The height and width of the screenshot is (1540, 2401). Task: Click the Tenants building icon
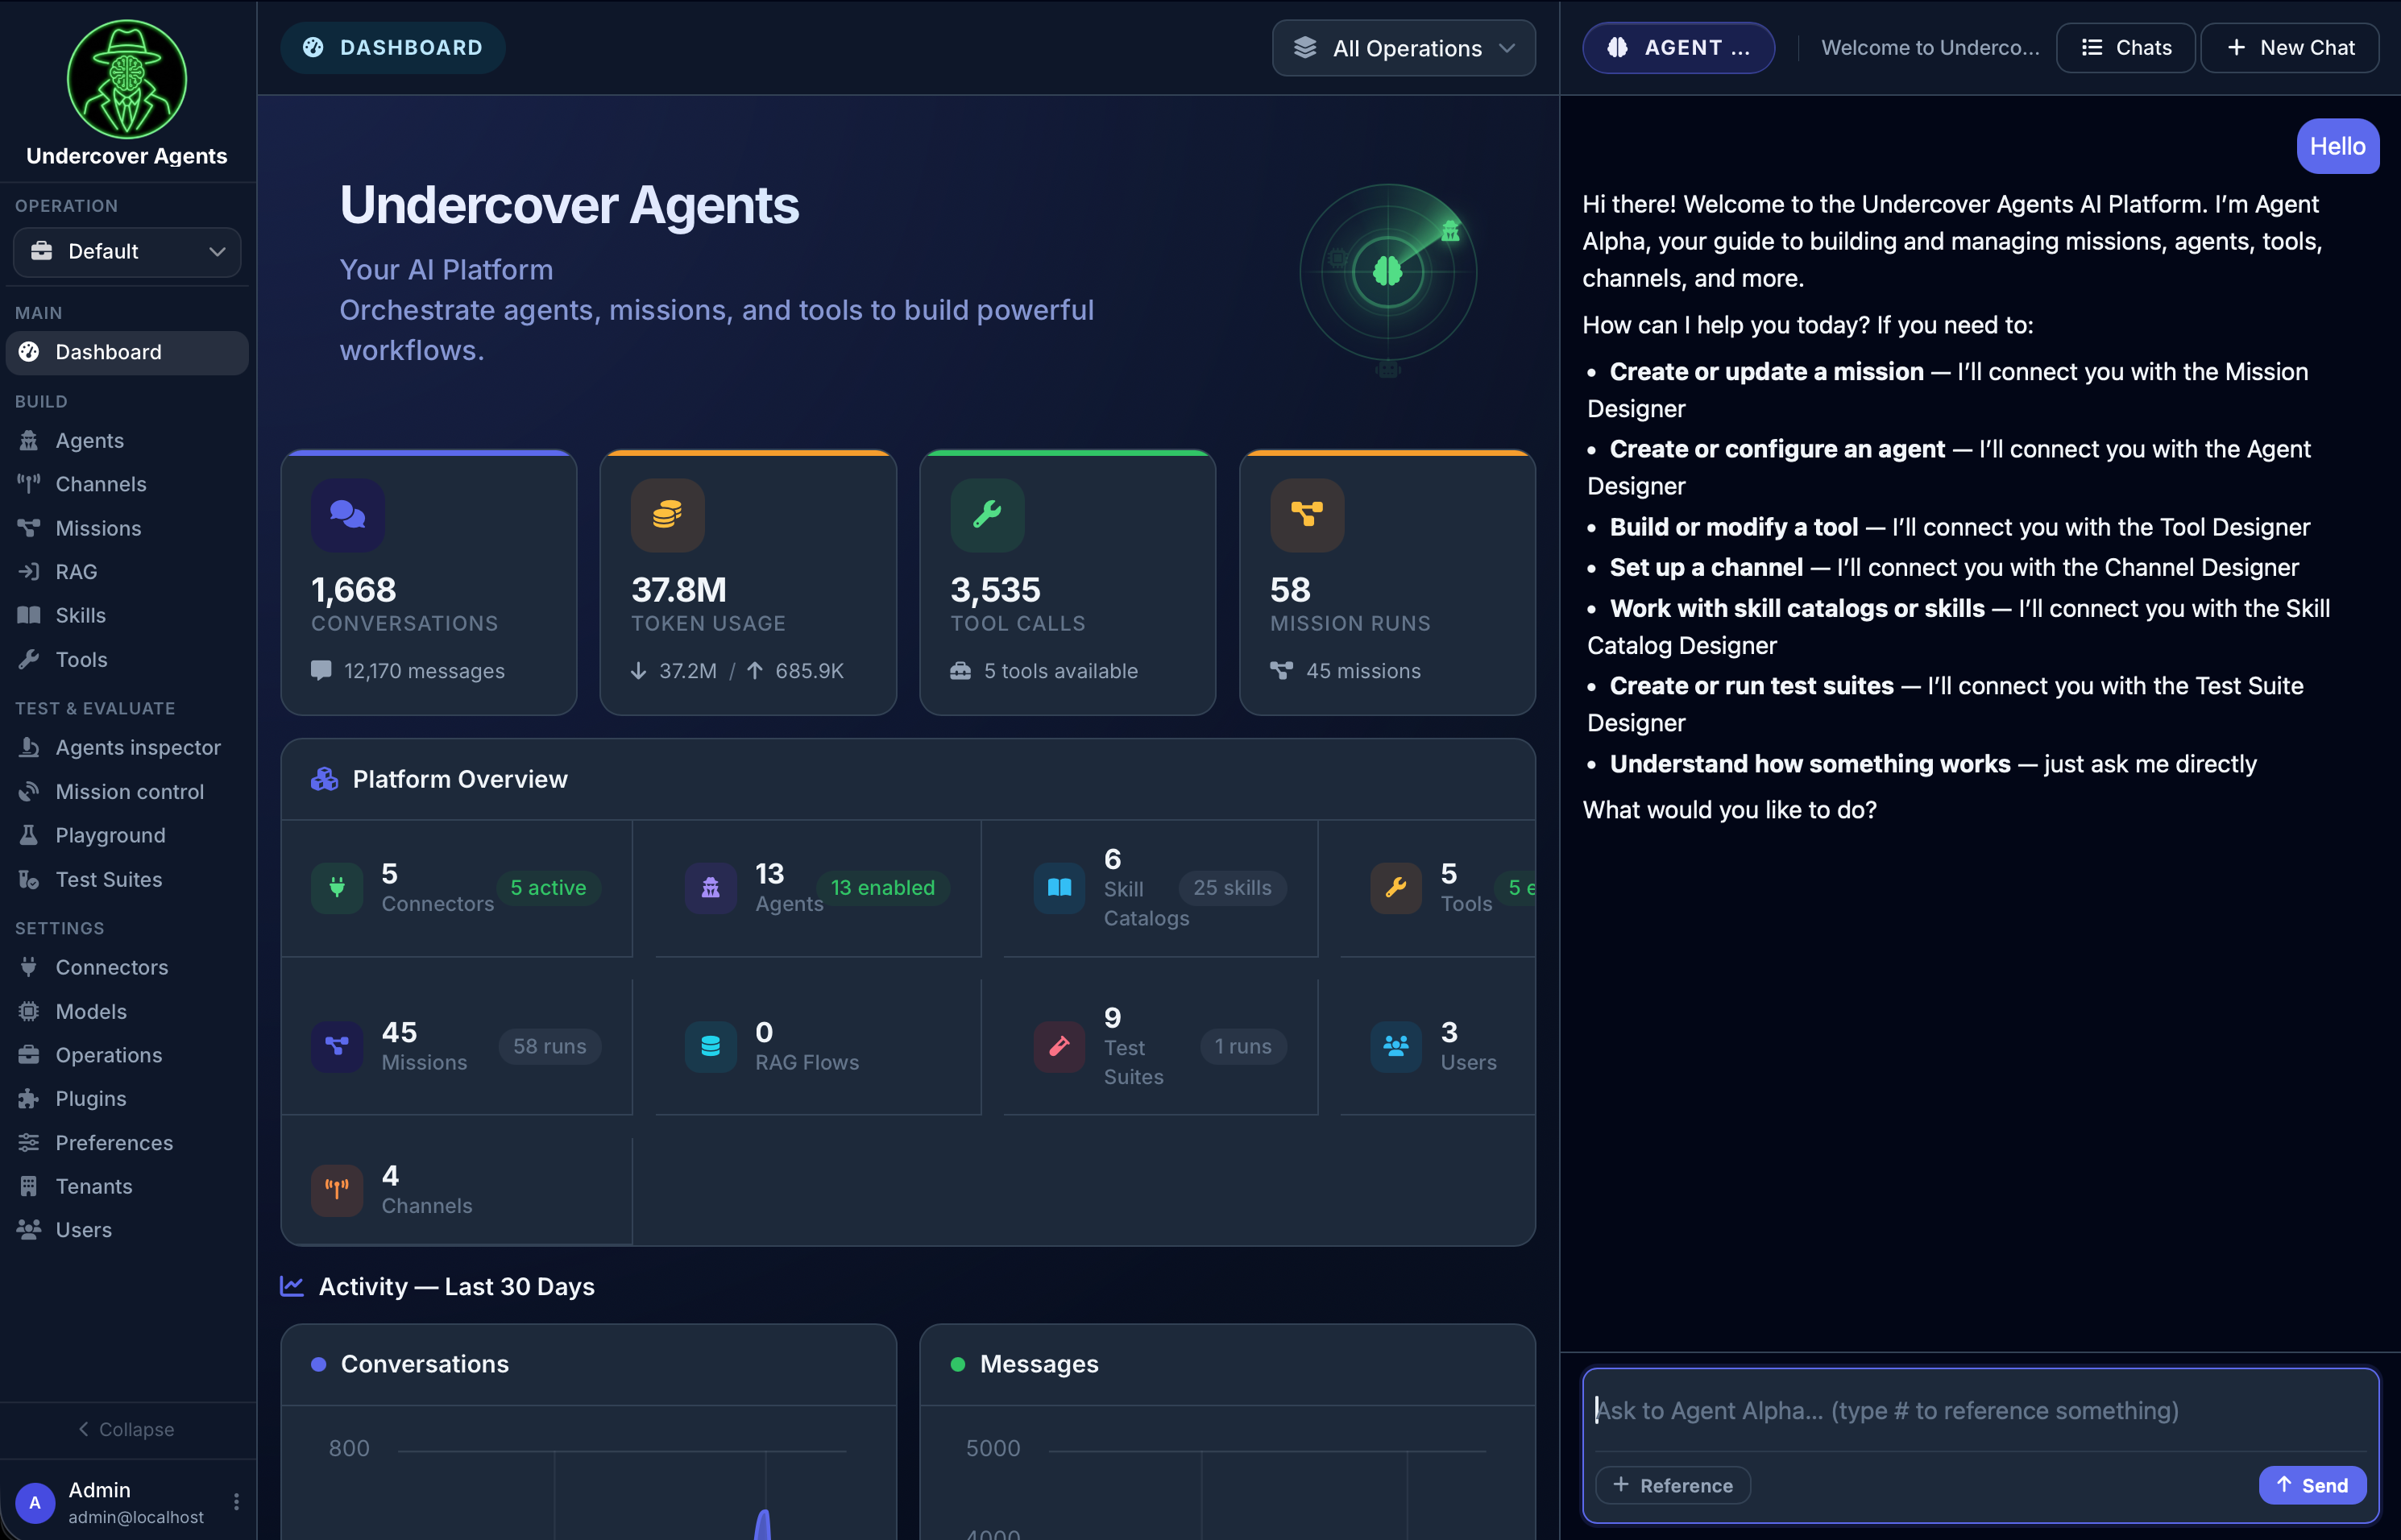click(x=29, y=1186)
